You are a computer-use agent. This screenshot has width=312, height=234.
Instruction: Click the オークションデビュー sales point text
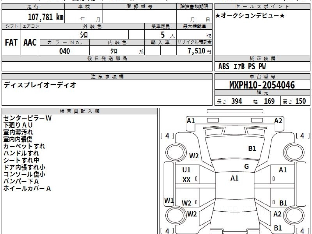pyautogui.click(x=250, y=16)
